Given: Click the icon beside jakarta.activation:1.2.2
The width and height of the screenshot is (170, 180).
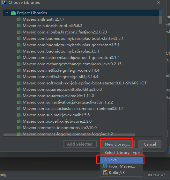Looking at the screenshot, I should [19, 102].
